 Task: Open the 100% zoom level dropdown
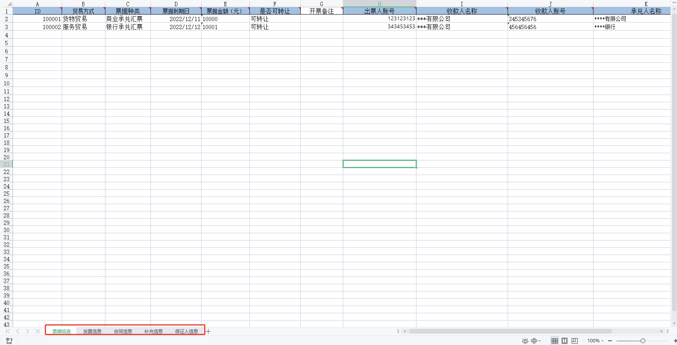point(595,341)
